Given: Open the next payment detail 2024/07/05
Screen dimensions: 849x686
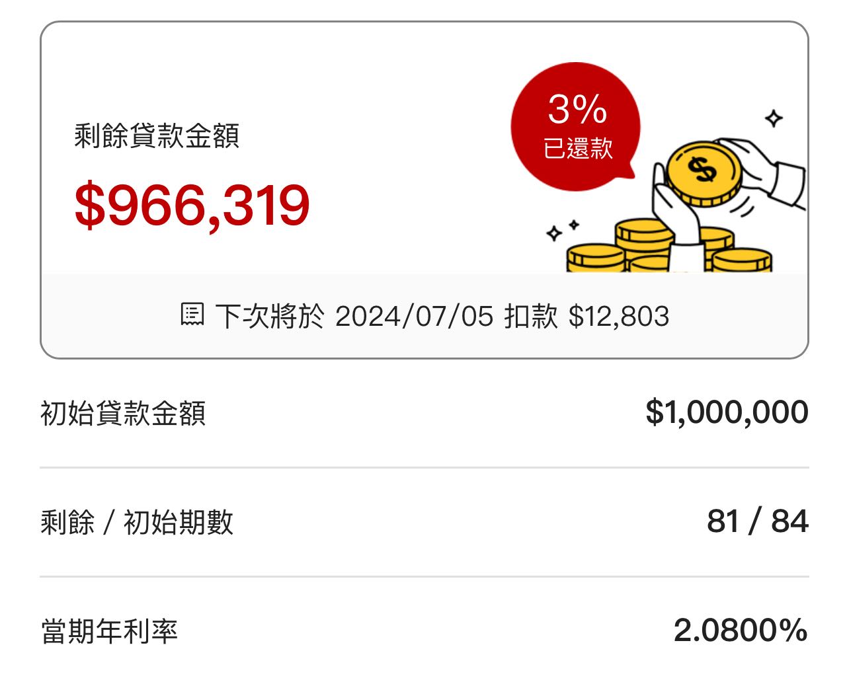Looking at the screenshot, I should (413, 316).
